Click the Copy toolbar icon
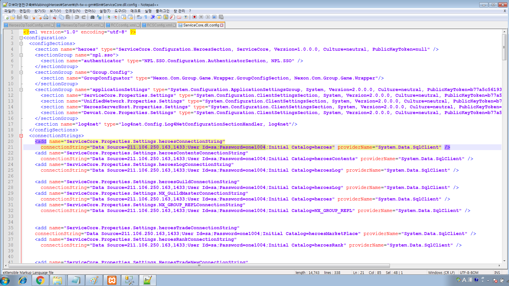Viewport: 509px width, 286px height. pos(61,17)
